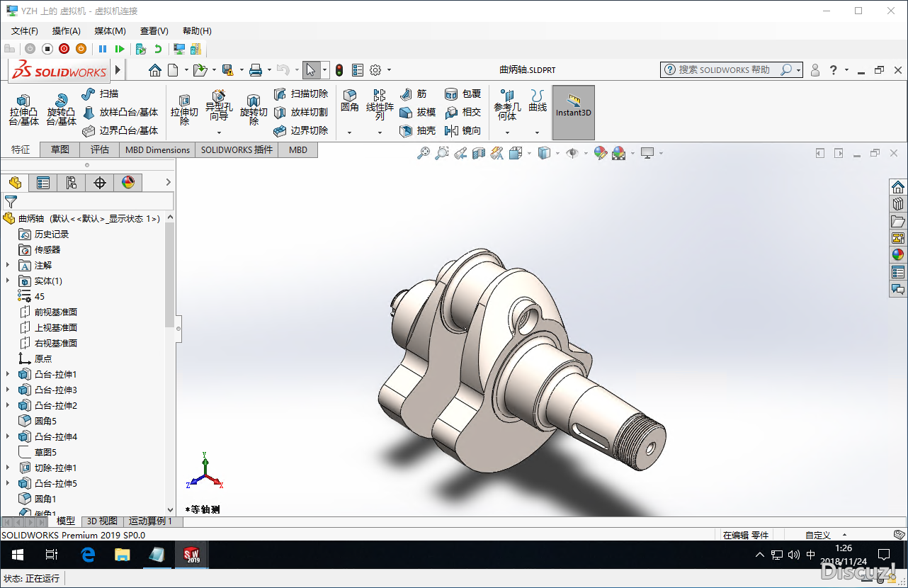Image resolution: width=908 pixels, height=588 pixels.
Task: Choose the 边界切除 boundary cut tool
Action: tap(301, 130)
